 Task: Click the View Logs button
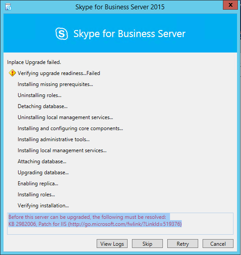click(x=112, y=244)
